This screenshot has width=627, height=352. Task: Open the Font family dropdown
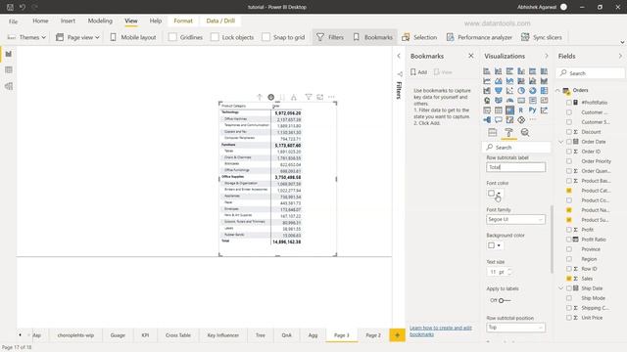coord(516,219)
